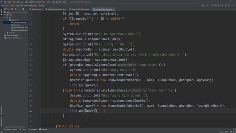Image resolution: width=236 pixels, height=133 pixels.
Task: Open the TODO tool window
Action: (23, 129)
